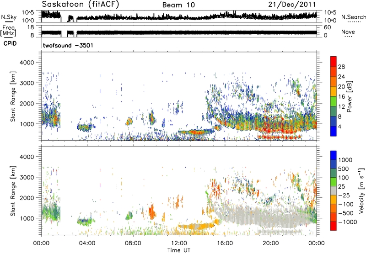This screenshot has height=253, width=366.
Task: Click the red bottom of velocity colorbar
Action: 334,226
